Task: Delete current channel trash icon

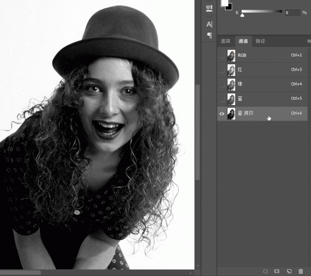Action: click(x=301, y=271)
